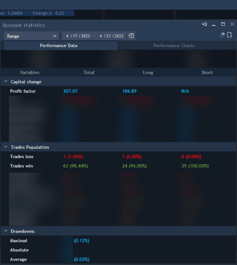The height and width of the screenshot is (265, 237).
Task: Select the Trades win row label
Action: pyautogui.click(x=22, y=166)
